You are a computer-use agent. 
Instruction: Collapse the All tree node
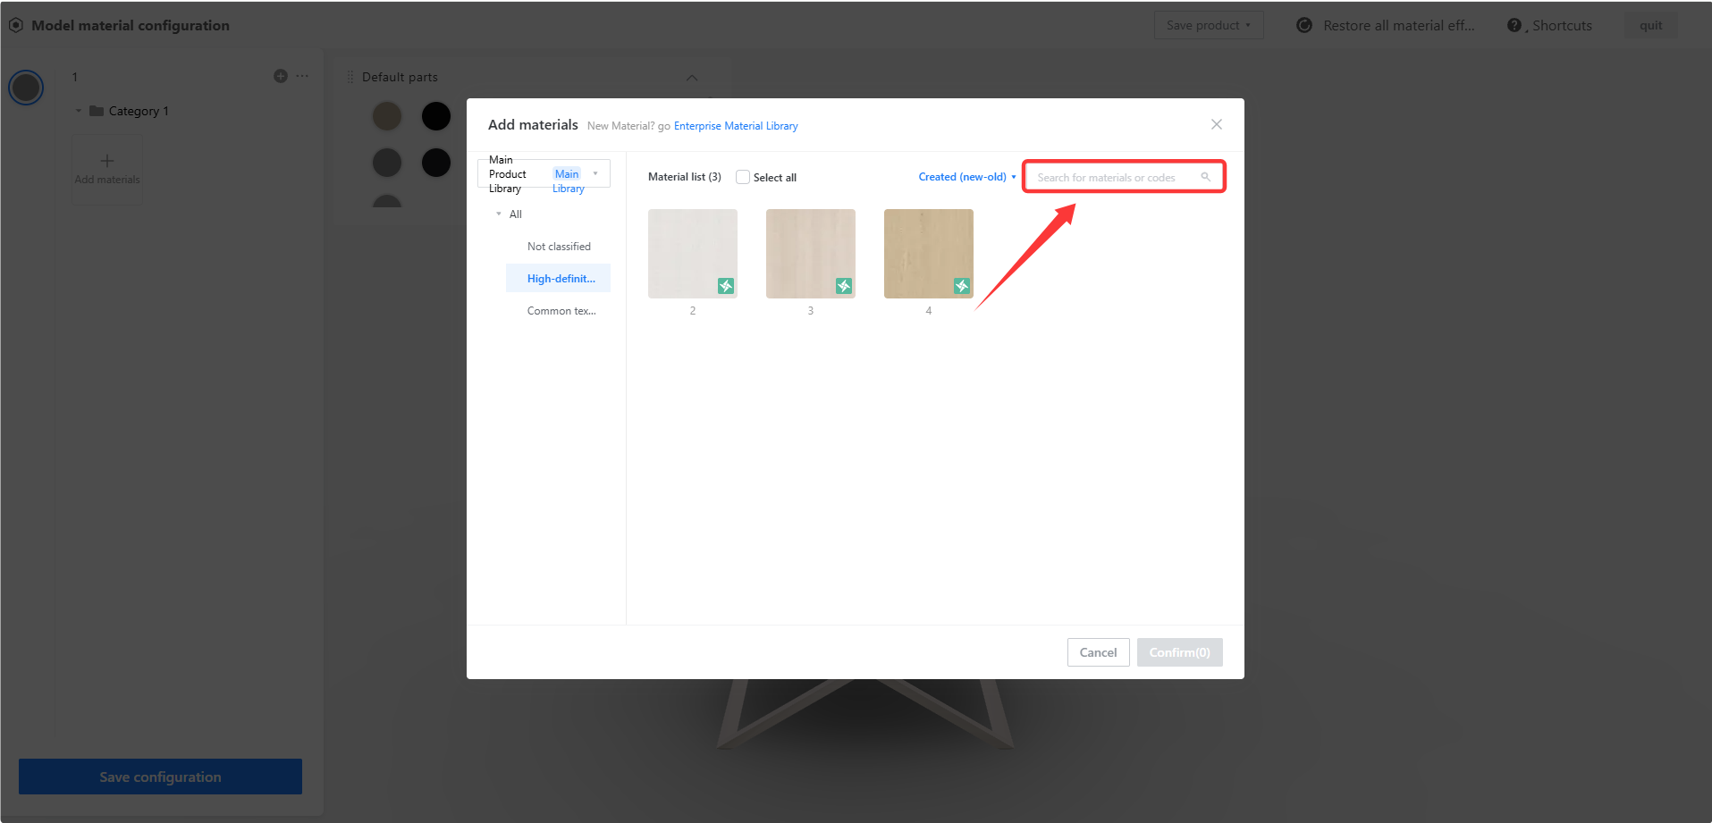click(499, 214)
